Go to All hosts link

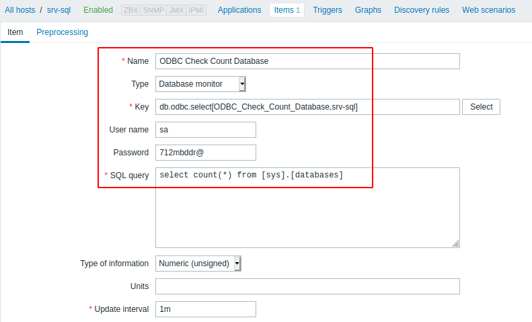pos(20,10)
